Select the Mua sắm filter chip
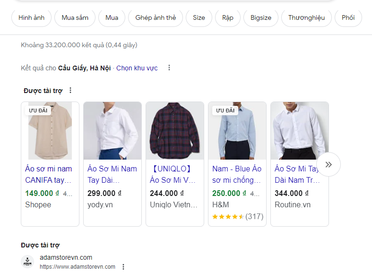The image size is (372, 272). point(75,18)
